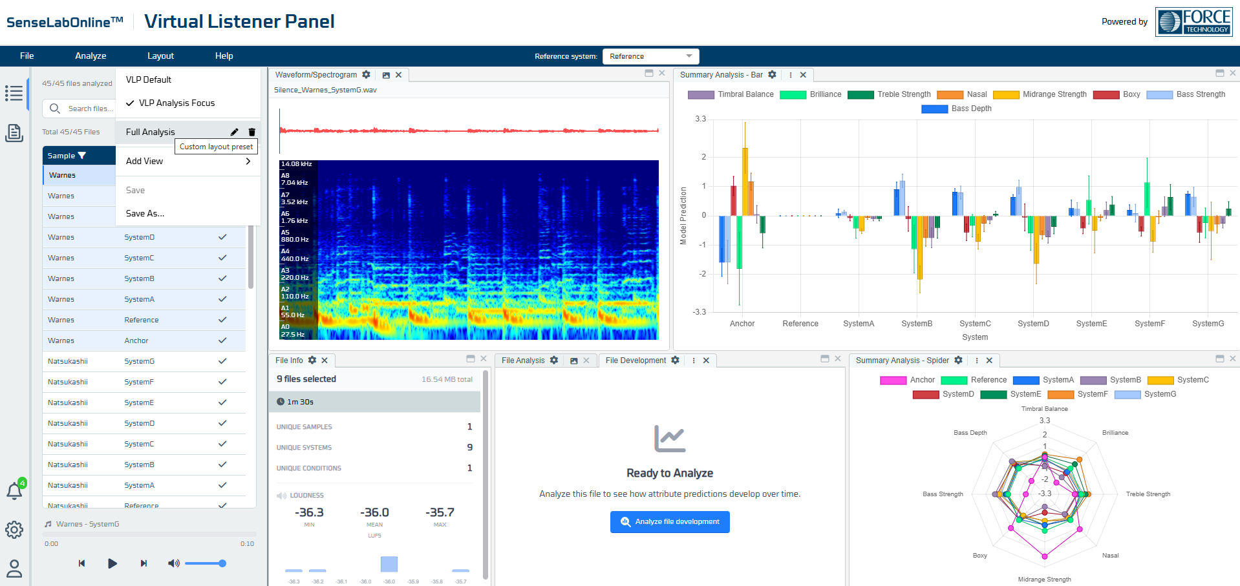Toggle the Anchor series in spider legend

[x=907, y=380]
